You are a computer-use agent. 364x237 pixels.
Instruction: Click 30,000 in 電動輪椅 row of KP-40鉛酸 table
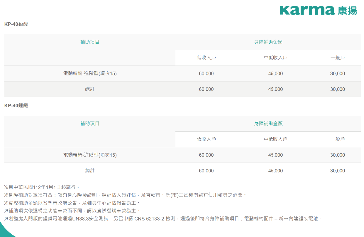click(338, 74)
